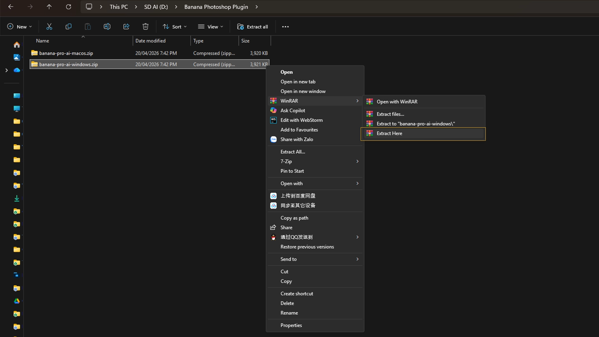
Task: Choose Properties in the context menu
Action: coord(291,325)
